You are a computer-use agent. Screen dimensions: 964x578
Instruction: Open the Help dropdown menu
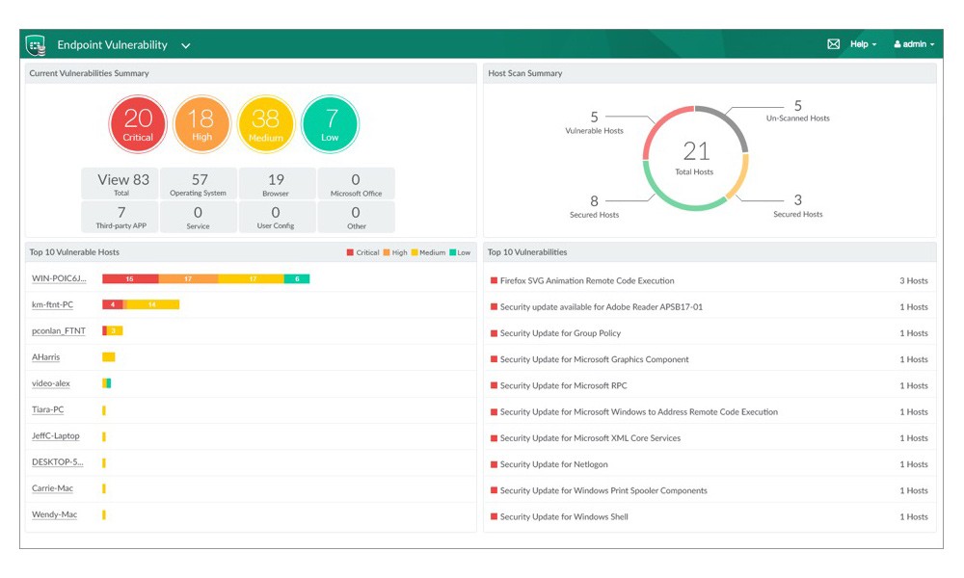(863, 44)
